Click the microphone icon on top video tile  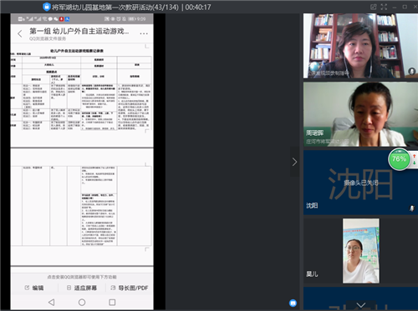coord(412,72)
